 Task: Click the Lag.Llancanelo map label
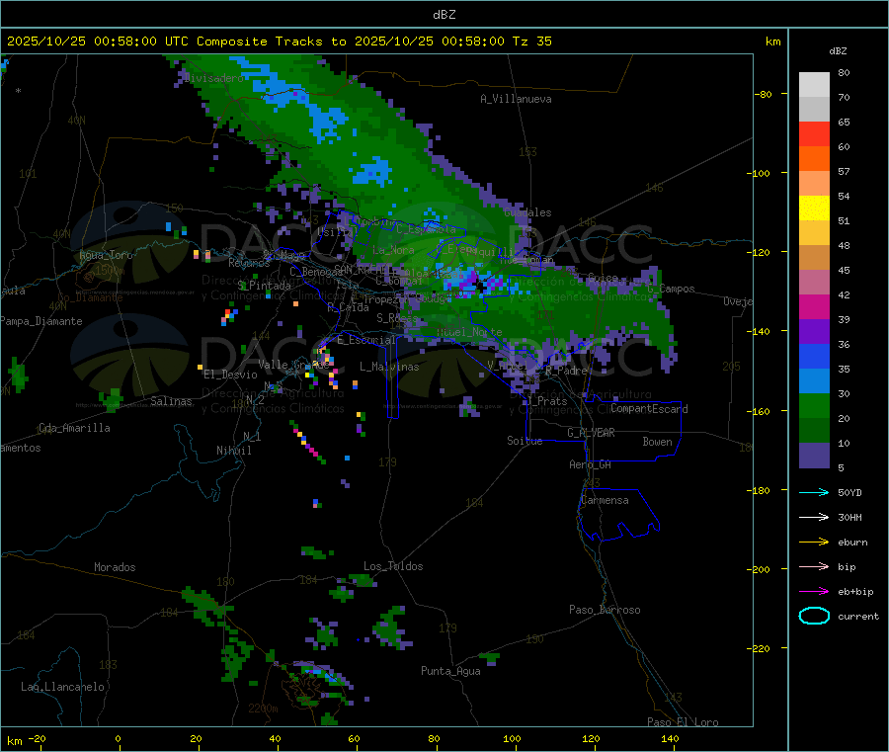coord(62,687)
